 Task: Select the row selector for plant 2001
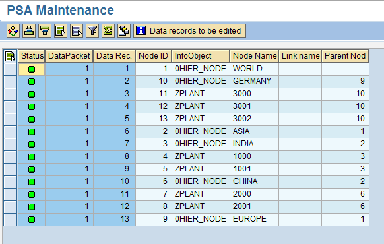tap(11, 206)
